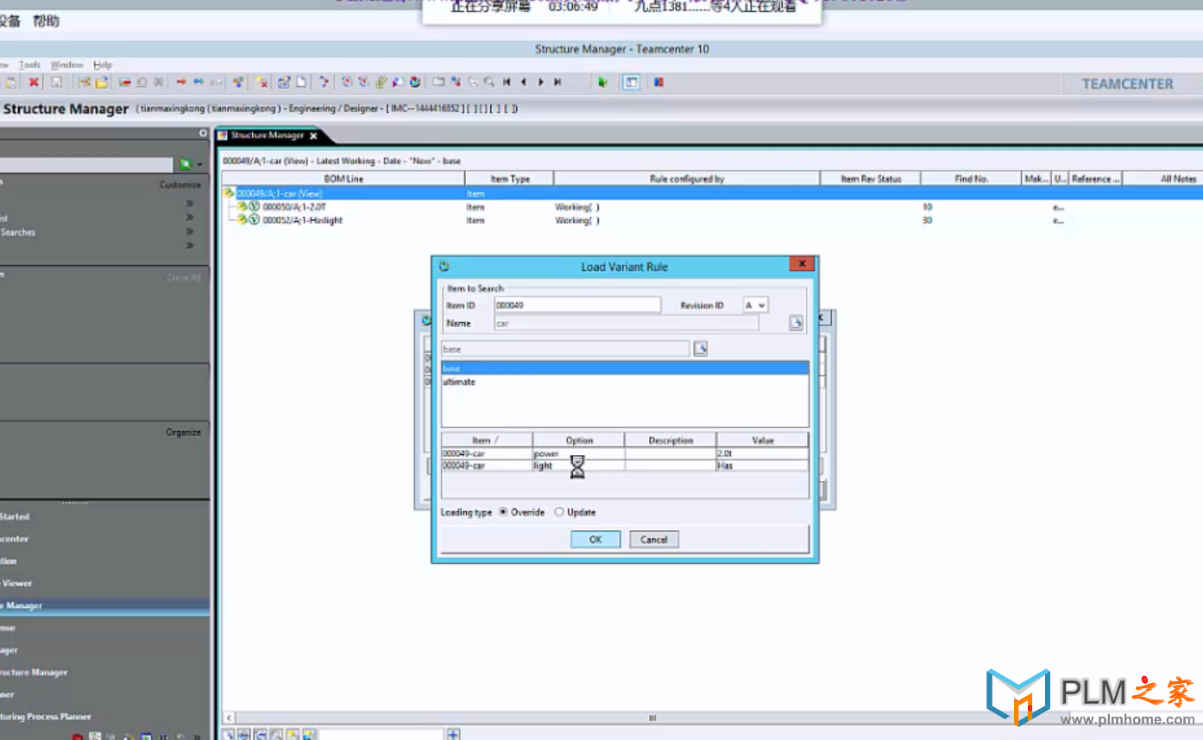This screenshot has width=1203, height=740.
Task: Click the horizontal scrollbar of the BOM table
Action: point(652,718)
